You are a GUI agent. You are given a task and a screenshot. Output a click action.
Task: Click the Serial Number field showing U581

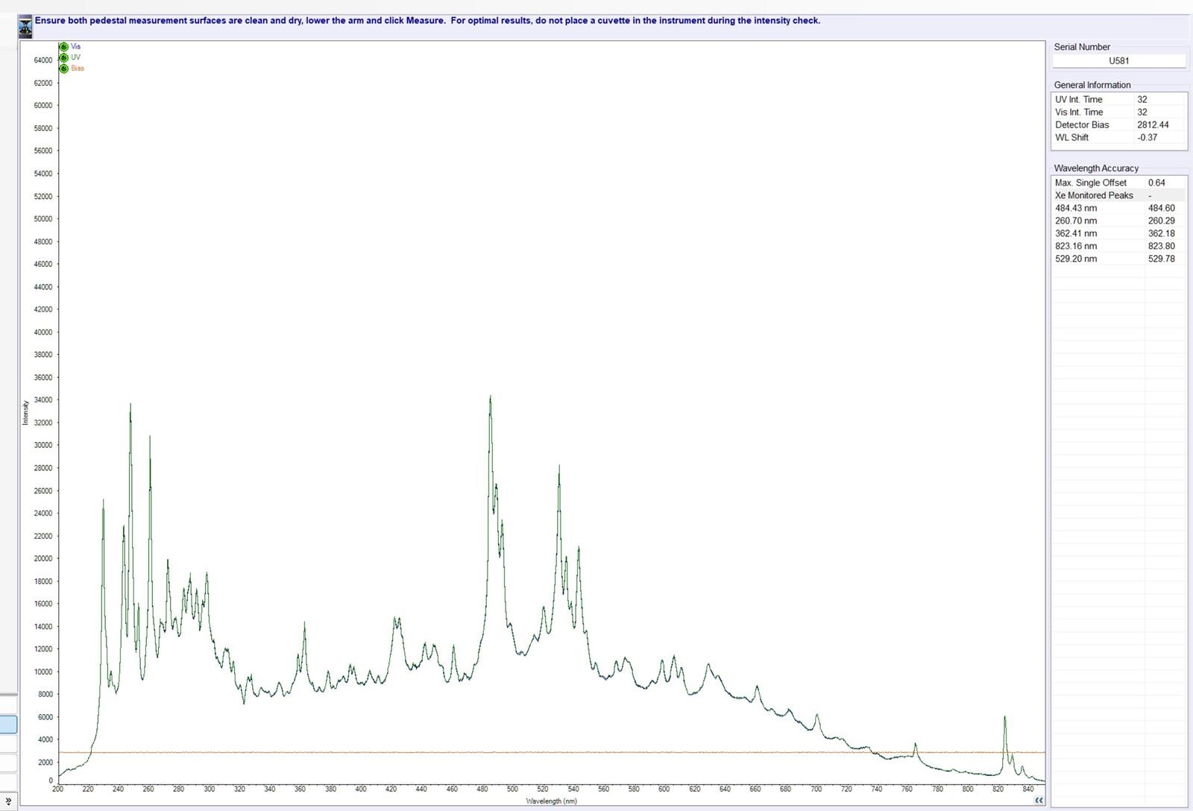(x=1118, y=61)
